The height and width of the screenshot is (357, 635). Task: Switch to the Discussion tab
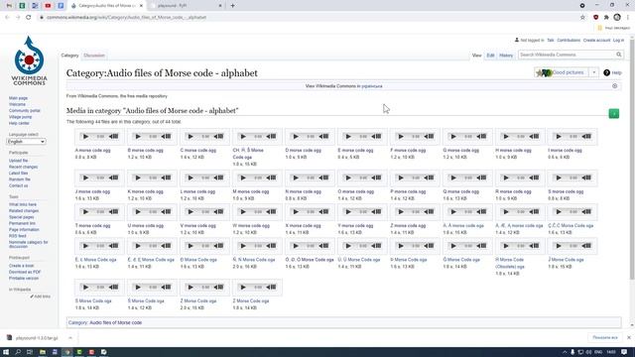[x=94, y=56]
